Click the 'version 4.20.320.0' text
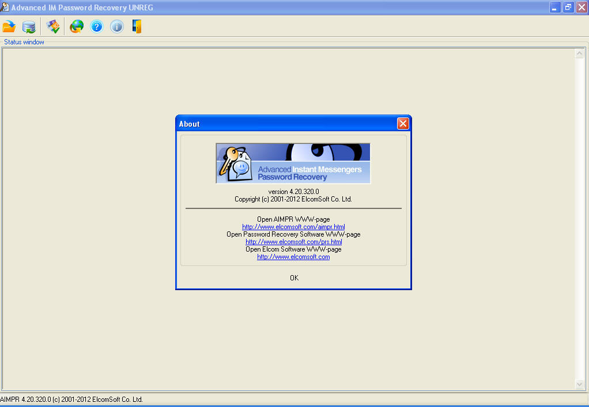The image size is (589, 407). click(293, 192)
